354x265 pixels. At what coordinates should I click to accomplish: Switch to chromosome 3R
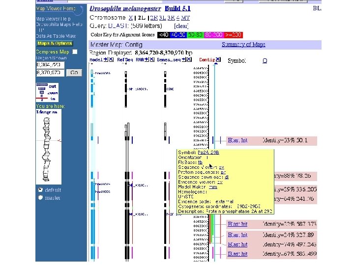point(171,18)
